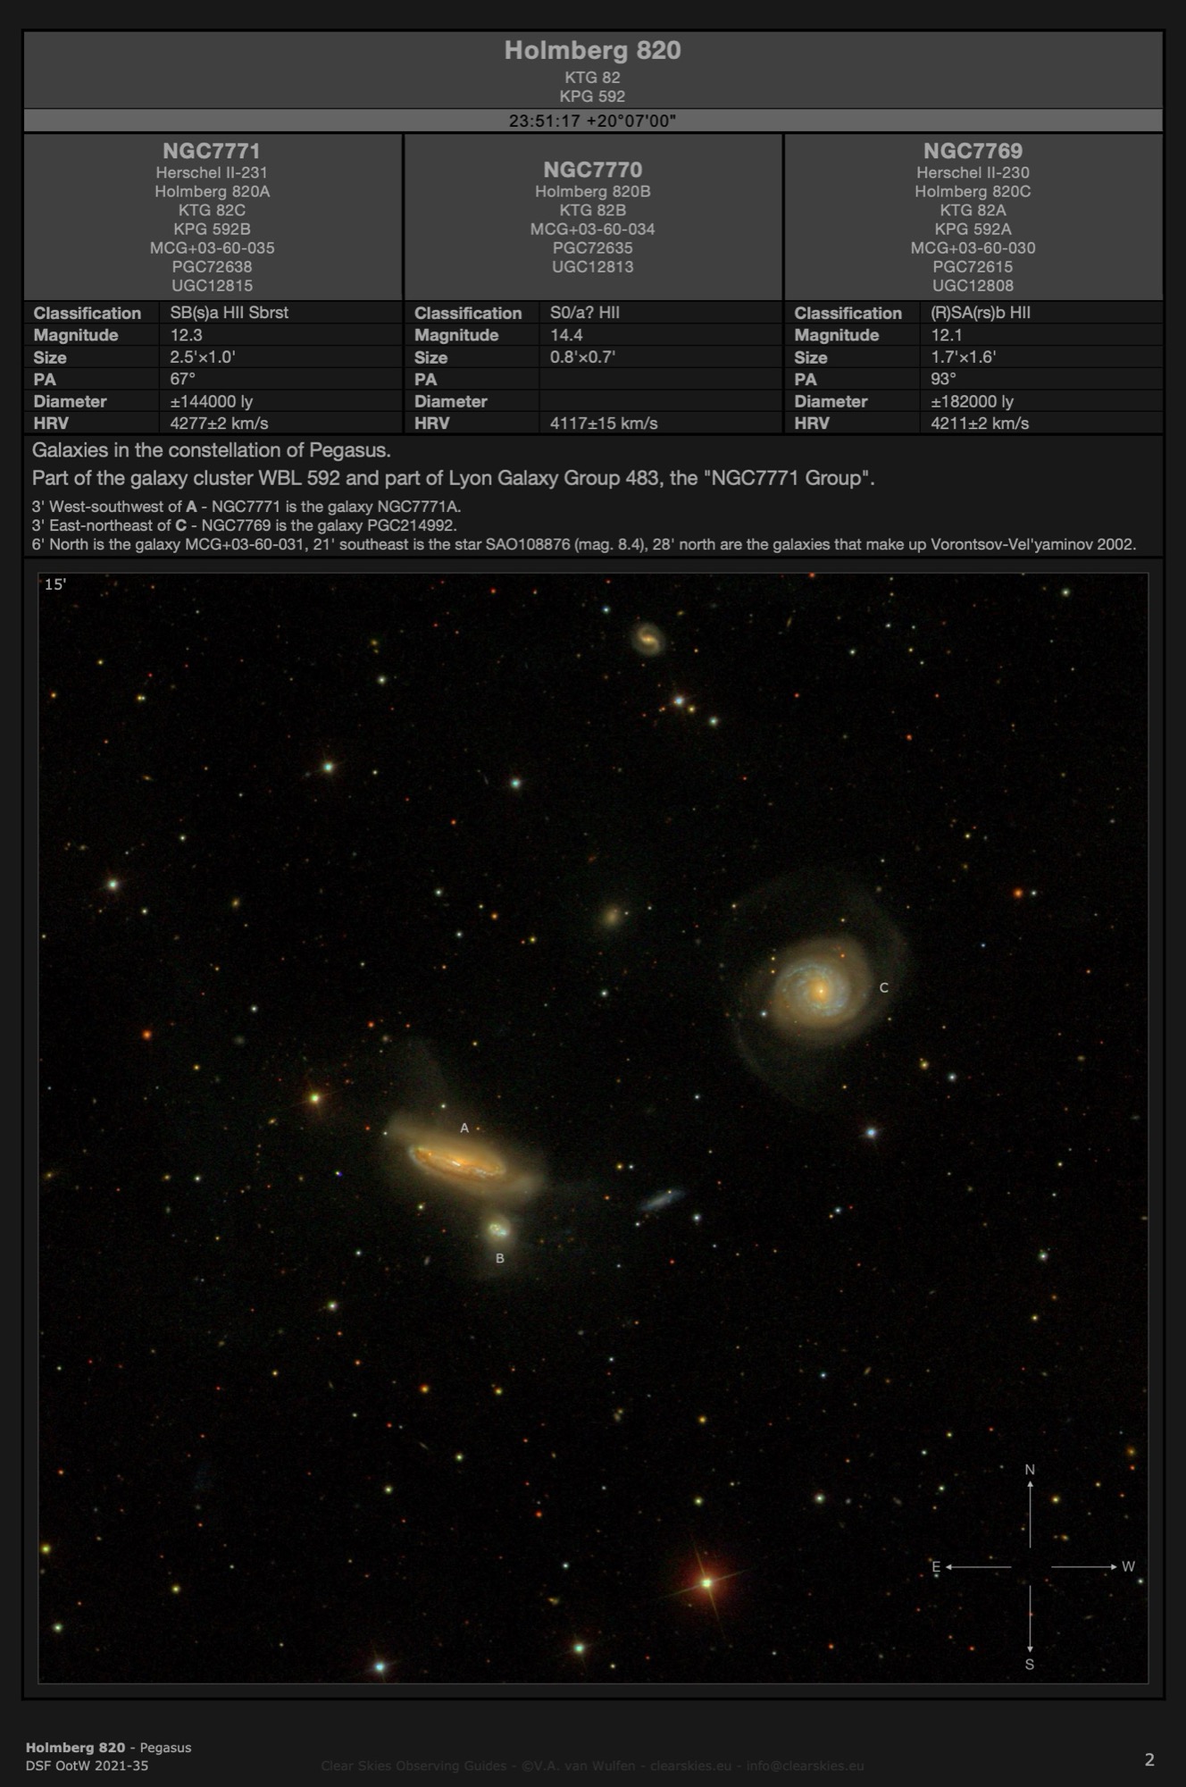Select 'MCG+03-60-035' catalog entry

(x=212, y=247)
